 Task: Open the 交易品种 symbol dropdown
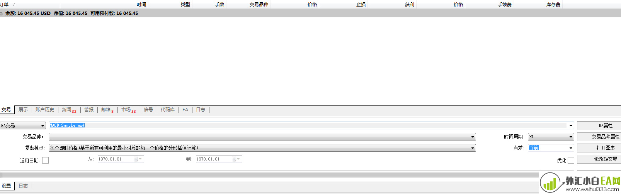(x=472, y=137)
